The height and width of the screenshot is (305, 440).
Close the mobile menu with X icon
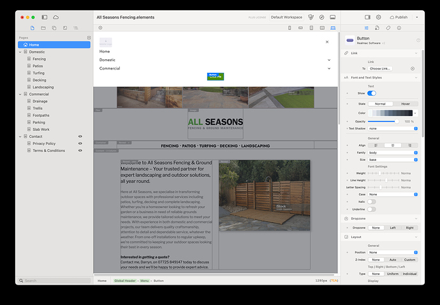tap(327, 42)
